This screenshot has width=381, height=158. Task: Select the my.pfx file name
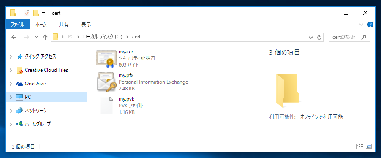click(126, 75)
